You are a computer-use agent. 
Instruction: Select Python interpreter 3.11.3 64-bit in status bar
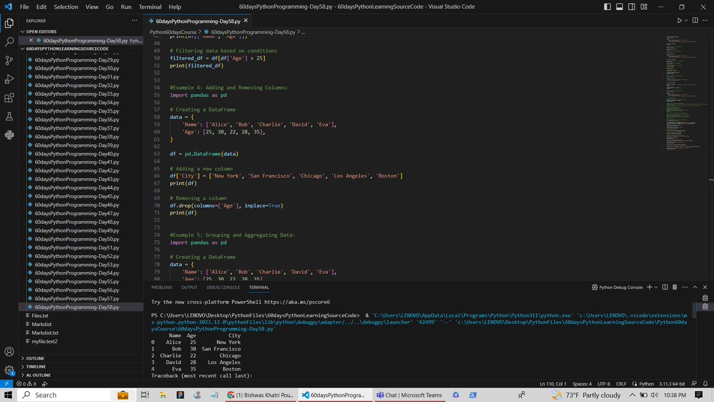click(x=672, y=384)
